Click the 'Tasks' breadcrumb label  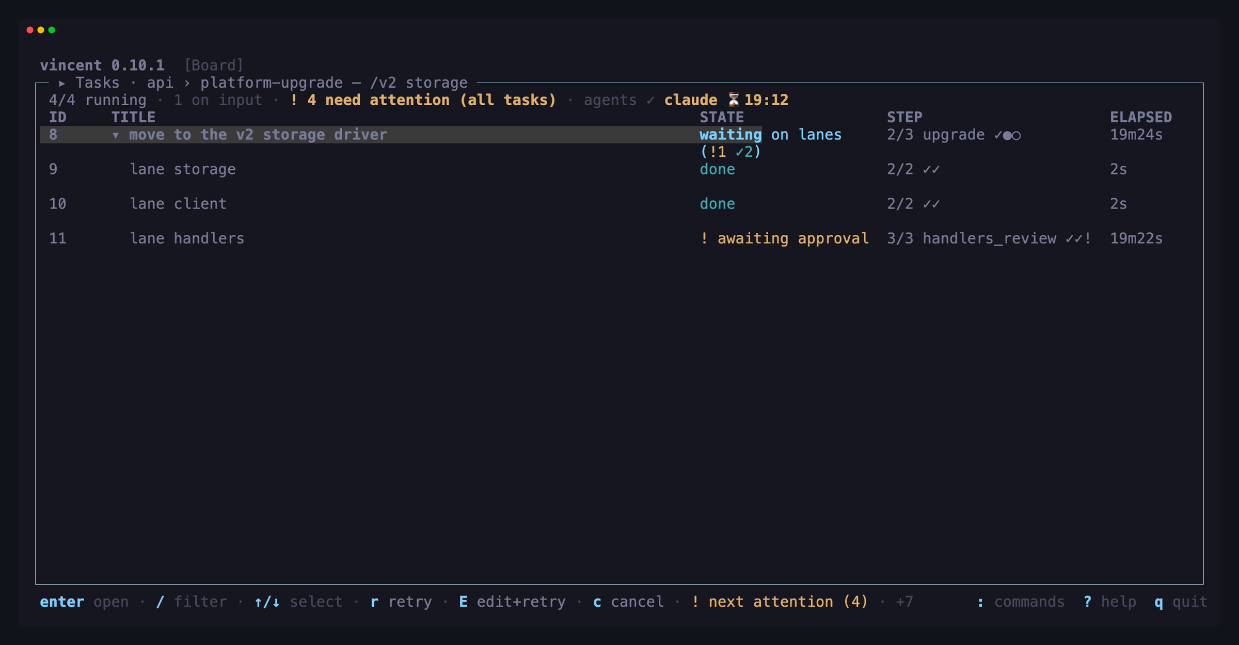pos(97,83)
